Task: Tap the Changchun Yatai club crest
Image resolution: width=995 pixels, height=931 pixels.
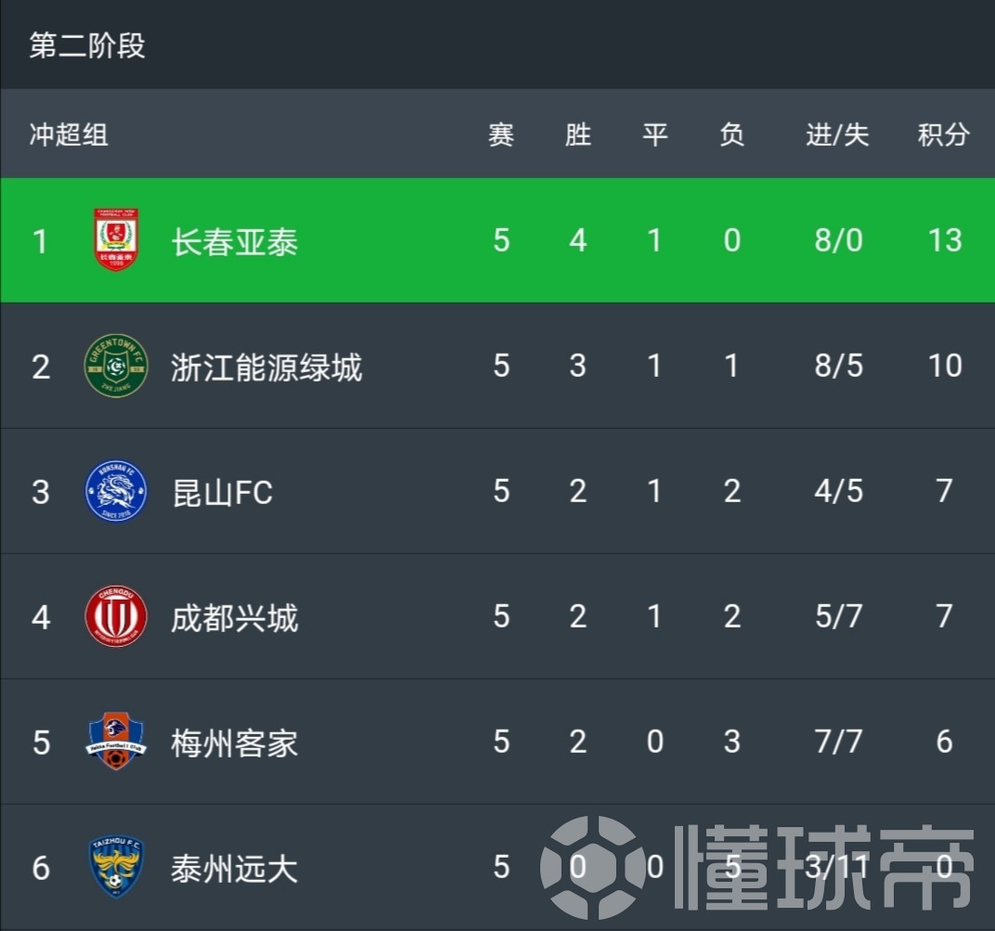Action: [x=116, y=239]
